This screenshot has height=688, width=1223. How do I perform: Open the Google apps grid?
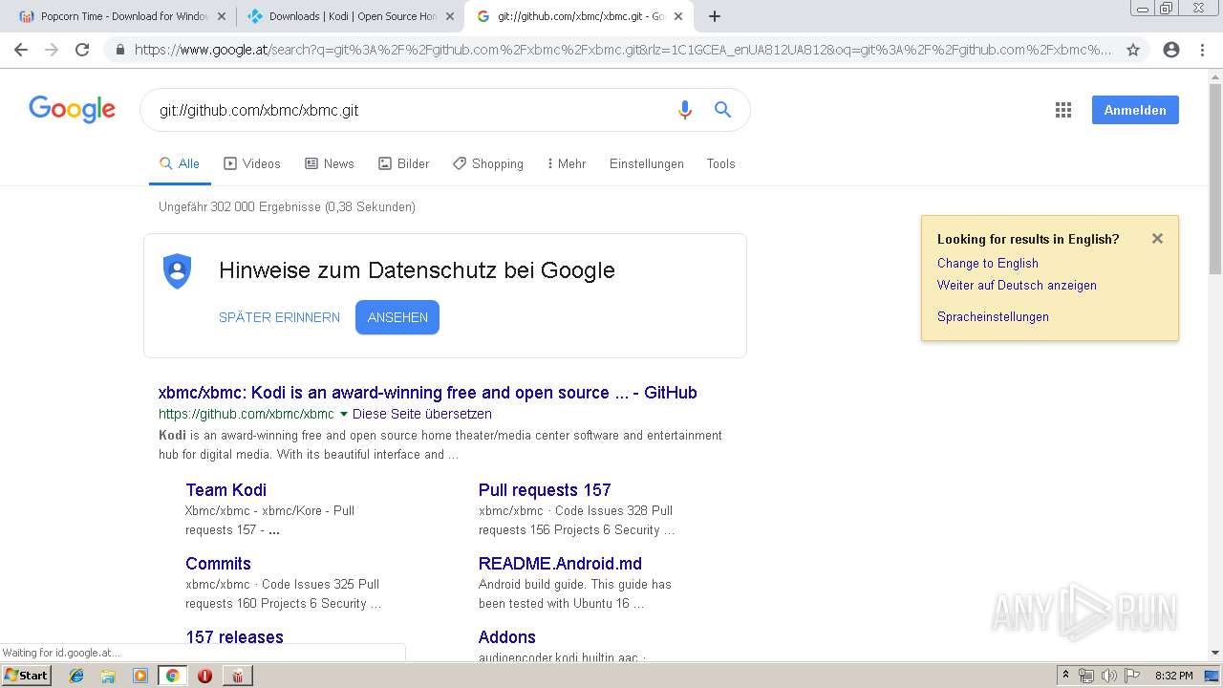tap(1063, 110)
